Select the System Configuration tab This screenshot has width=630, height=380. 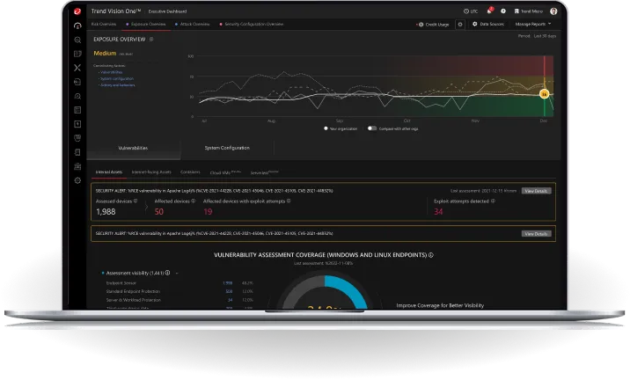[227, 148]
